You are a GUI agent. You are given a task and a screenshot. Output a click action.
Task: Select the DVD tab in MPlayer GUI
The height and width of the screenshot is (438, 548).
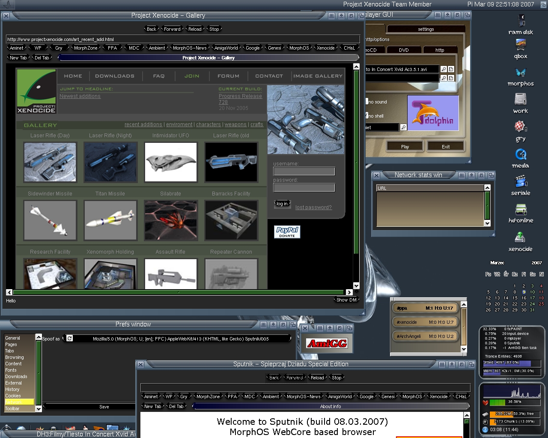click(404, 50)
